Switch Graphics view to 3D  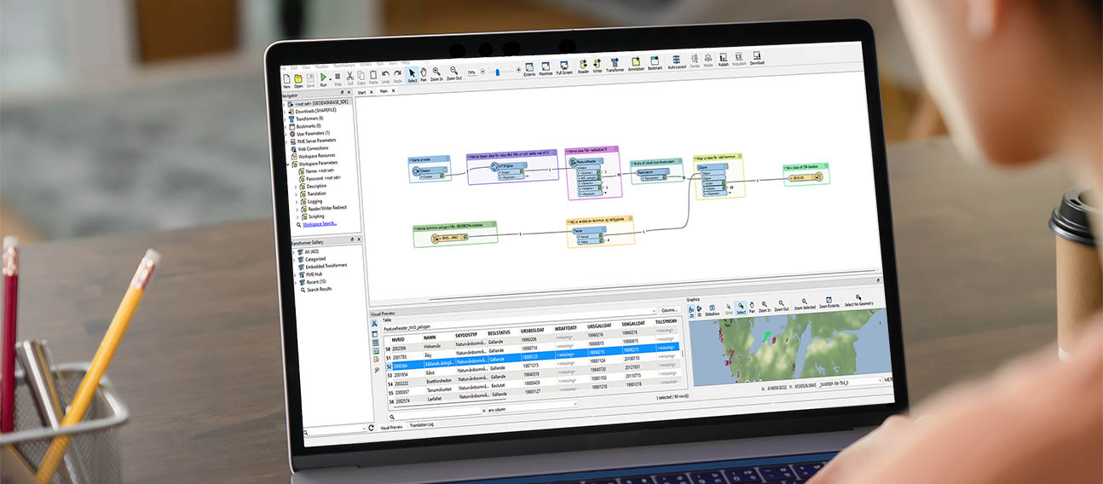(699, 310)
